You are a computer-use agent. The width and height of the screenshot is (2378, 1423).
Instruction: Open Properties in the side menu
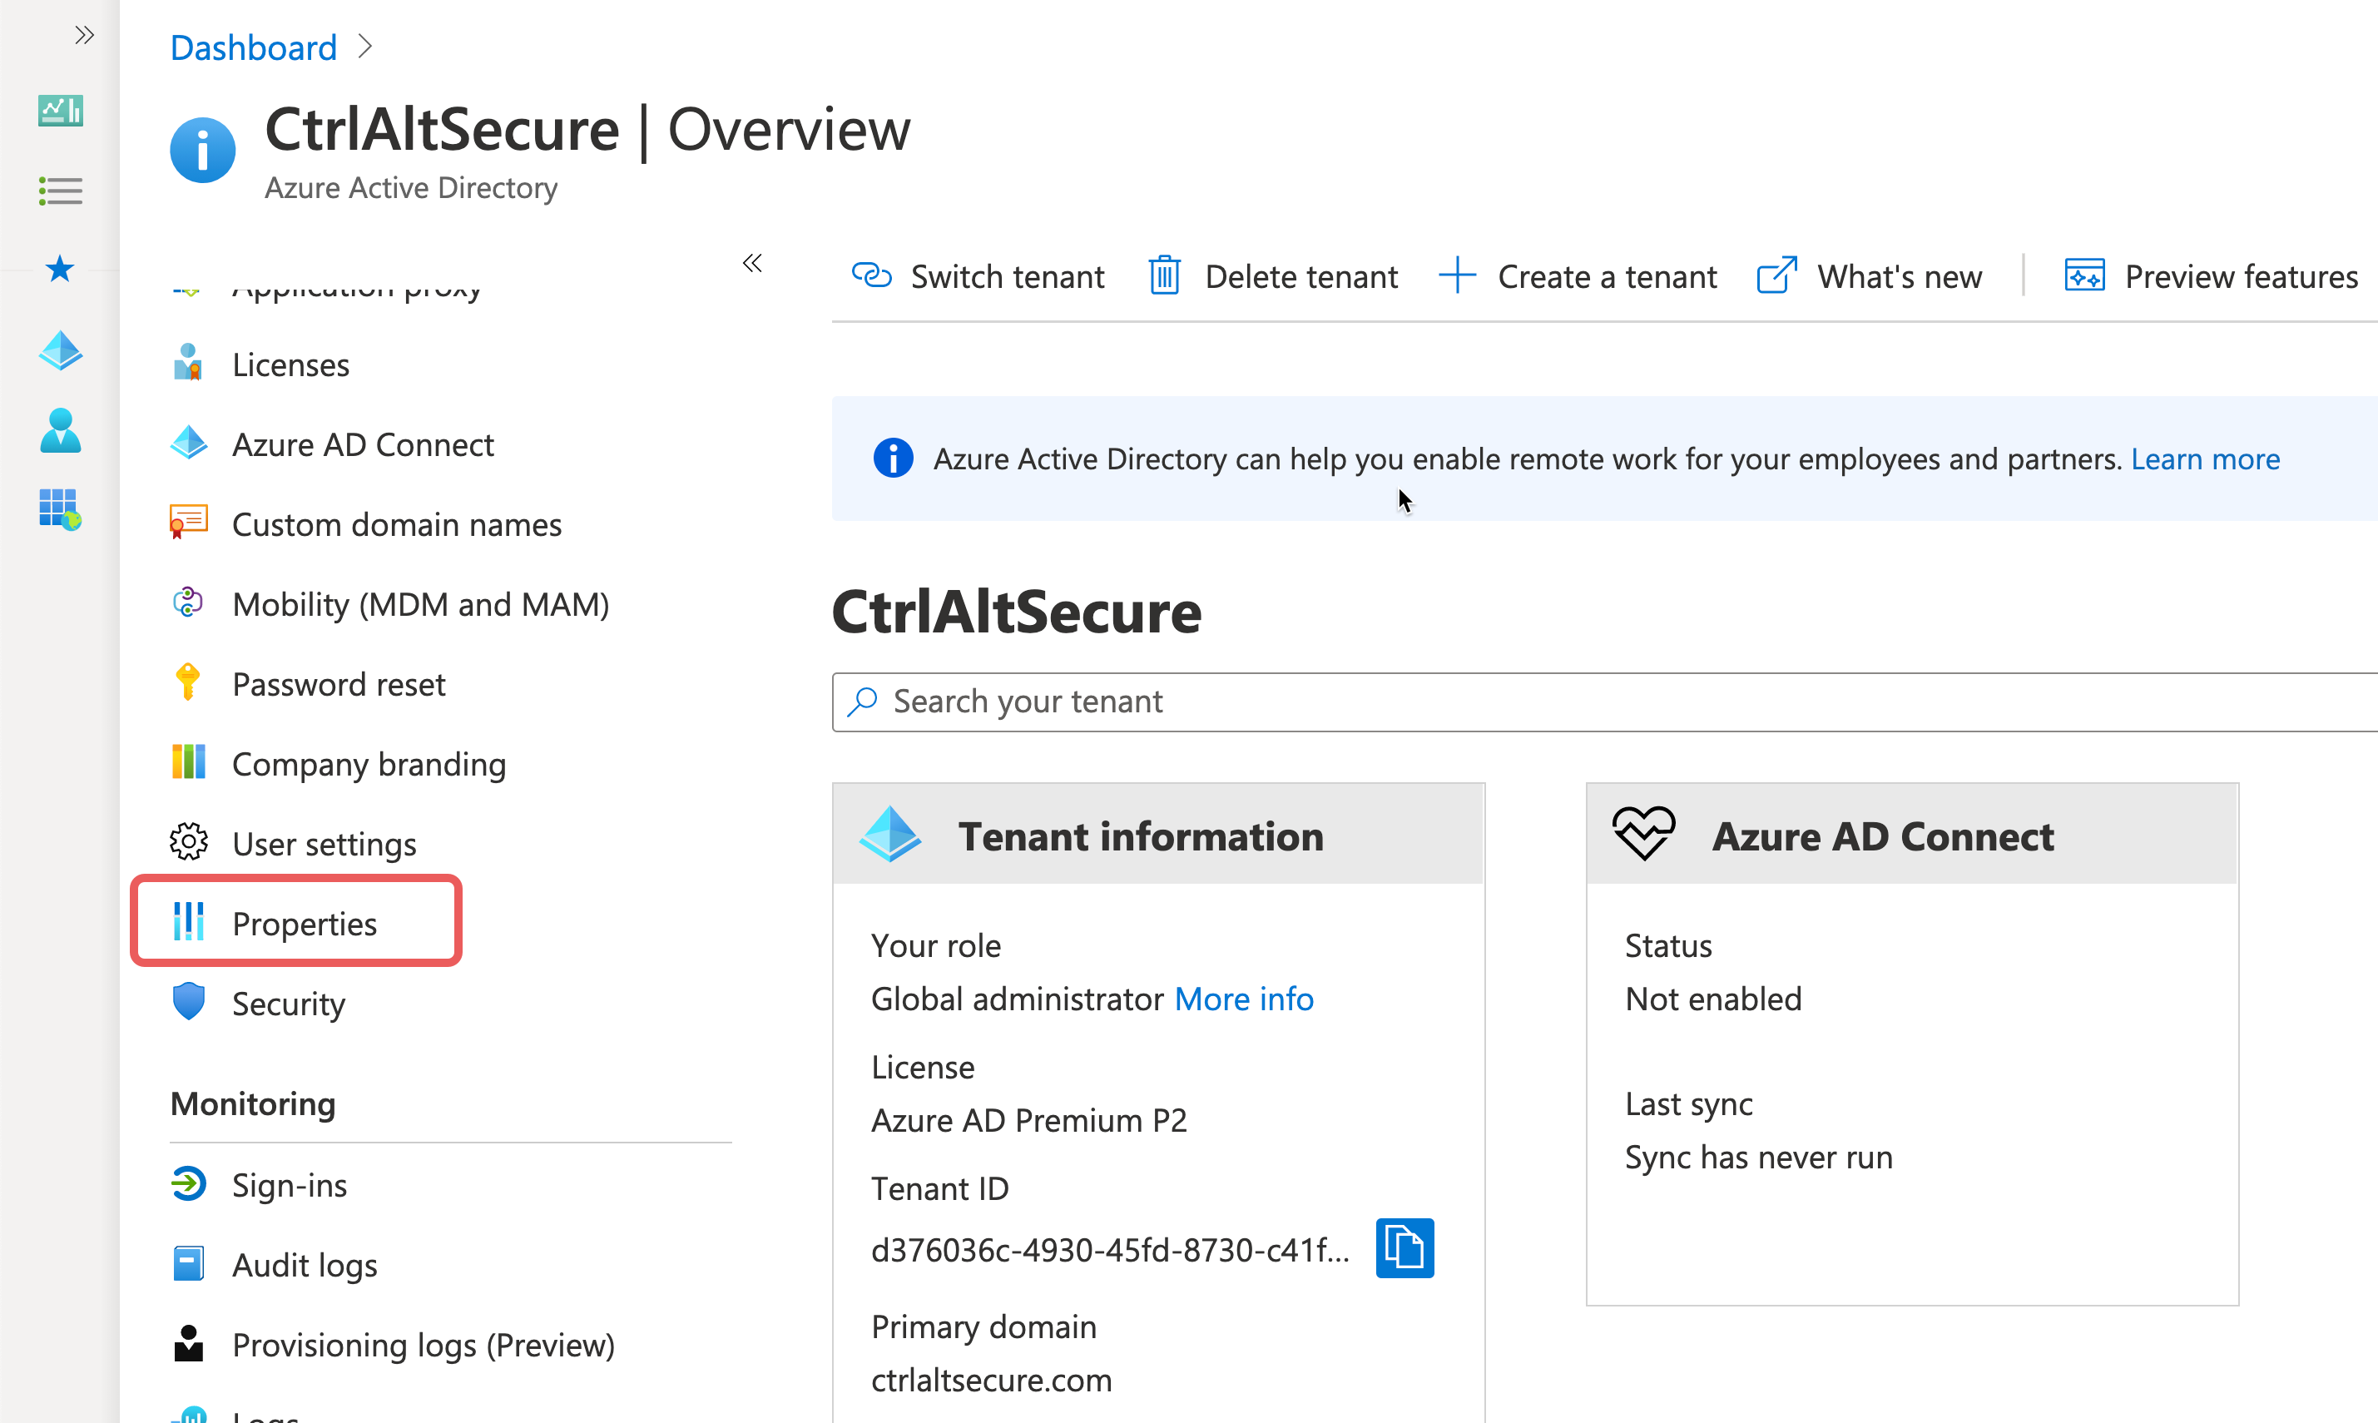304,924
